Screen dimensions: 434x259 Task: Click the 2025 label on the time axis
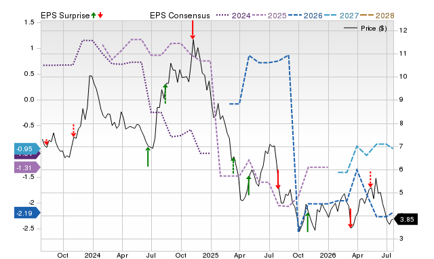pos(210,255)
